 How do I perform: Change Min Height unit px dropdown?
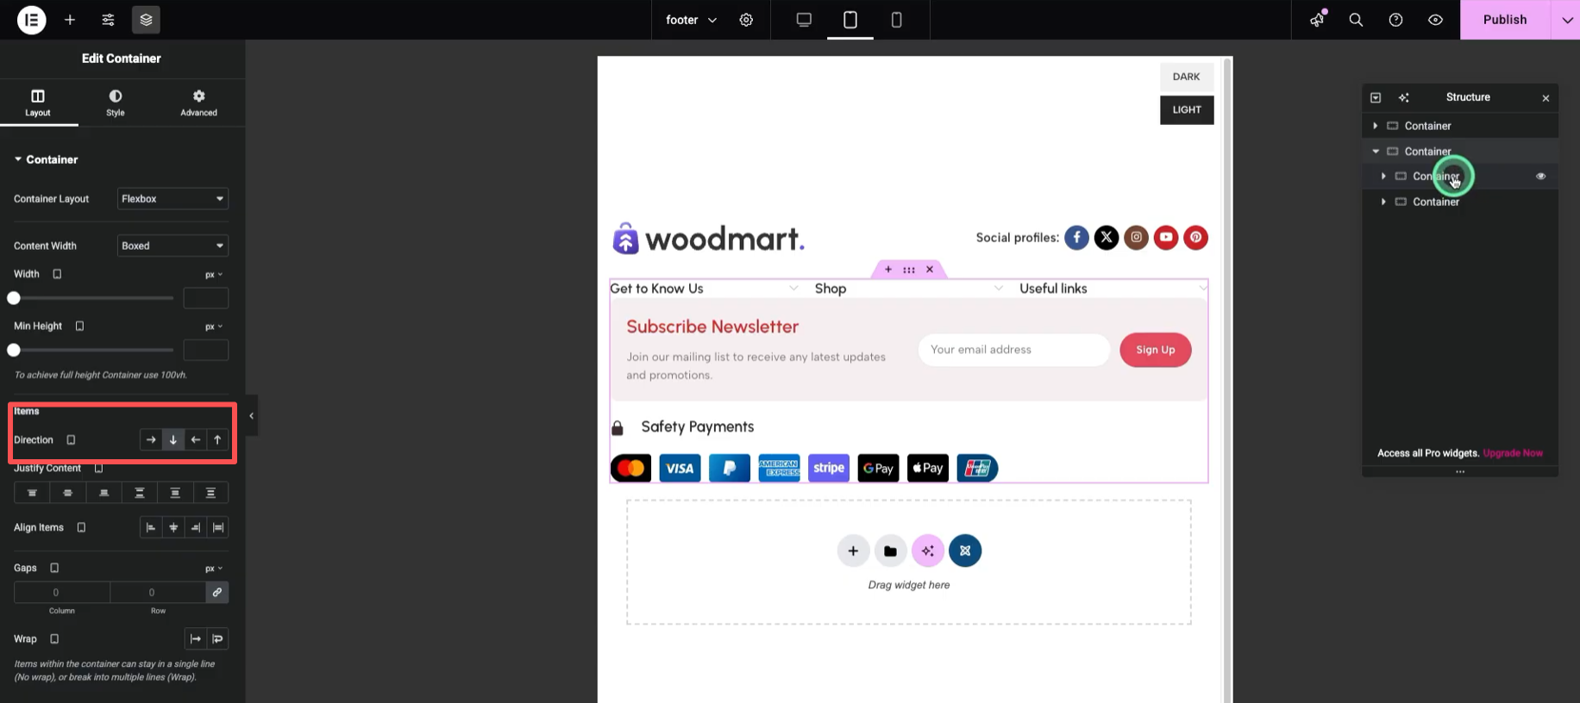pos(214,327)
